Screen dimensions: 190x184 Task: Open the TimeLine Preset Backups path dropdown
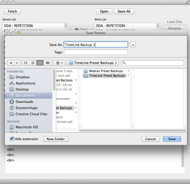point(93,63)
